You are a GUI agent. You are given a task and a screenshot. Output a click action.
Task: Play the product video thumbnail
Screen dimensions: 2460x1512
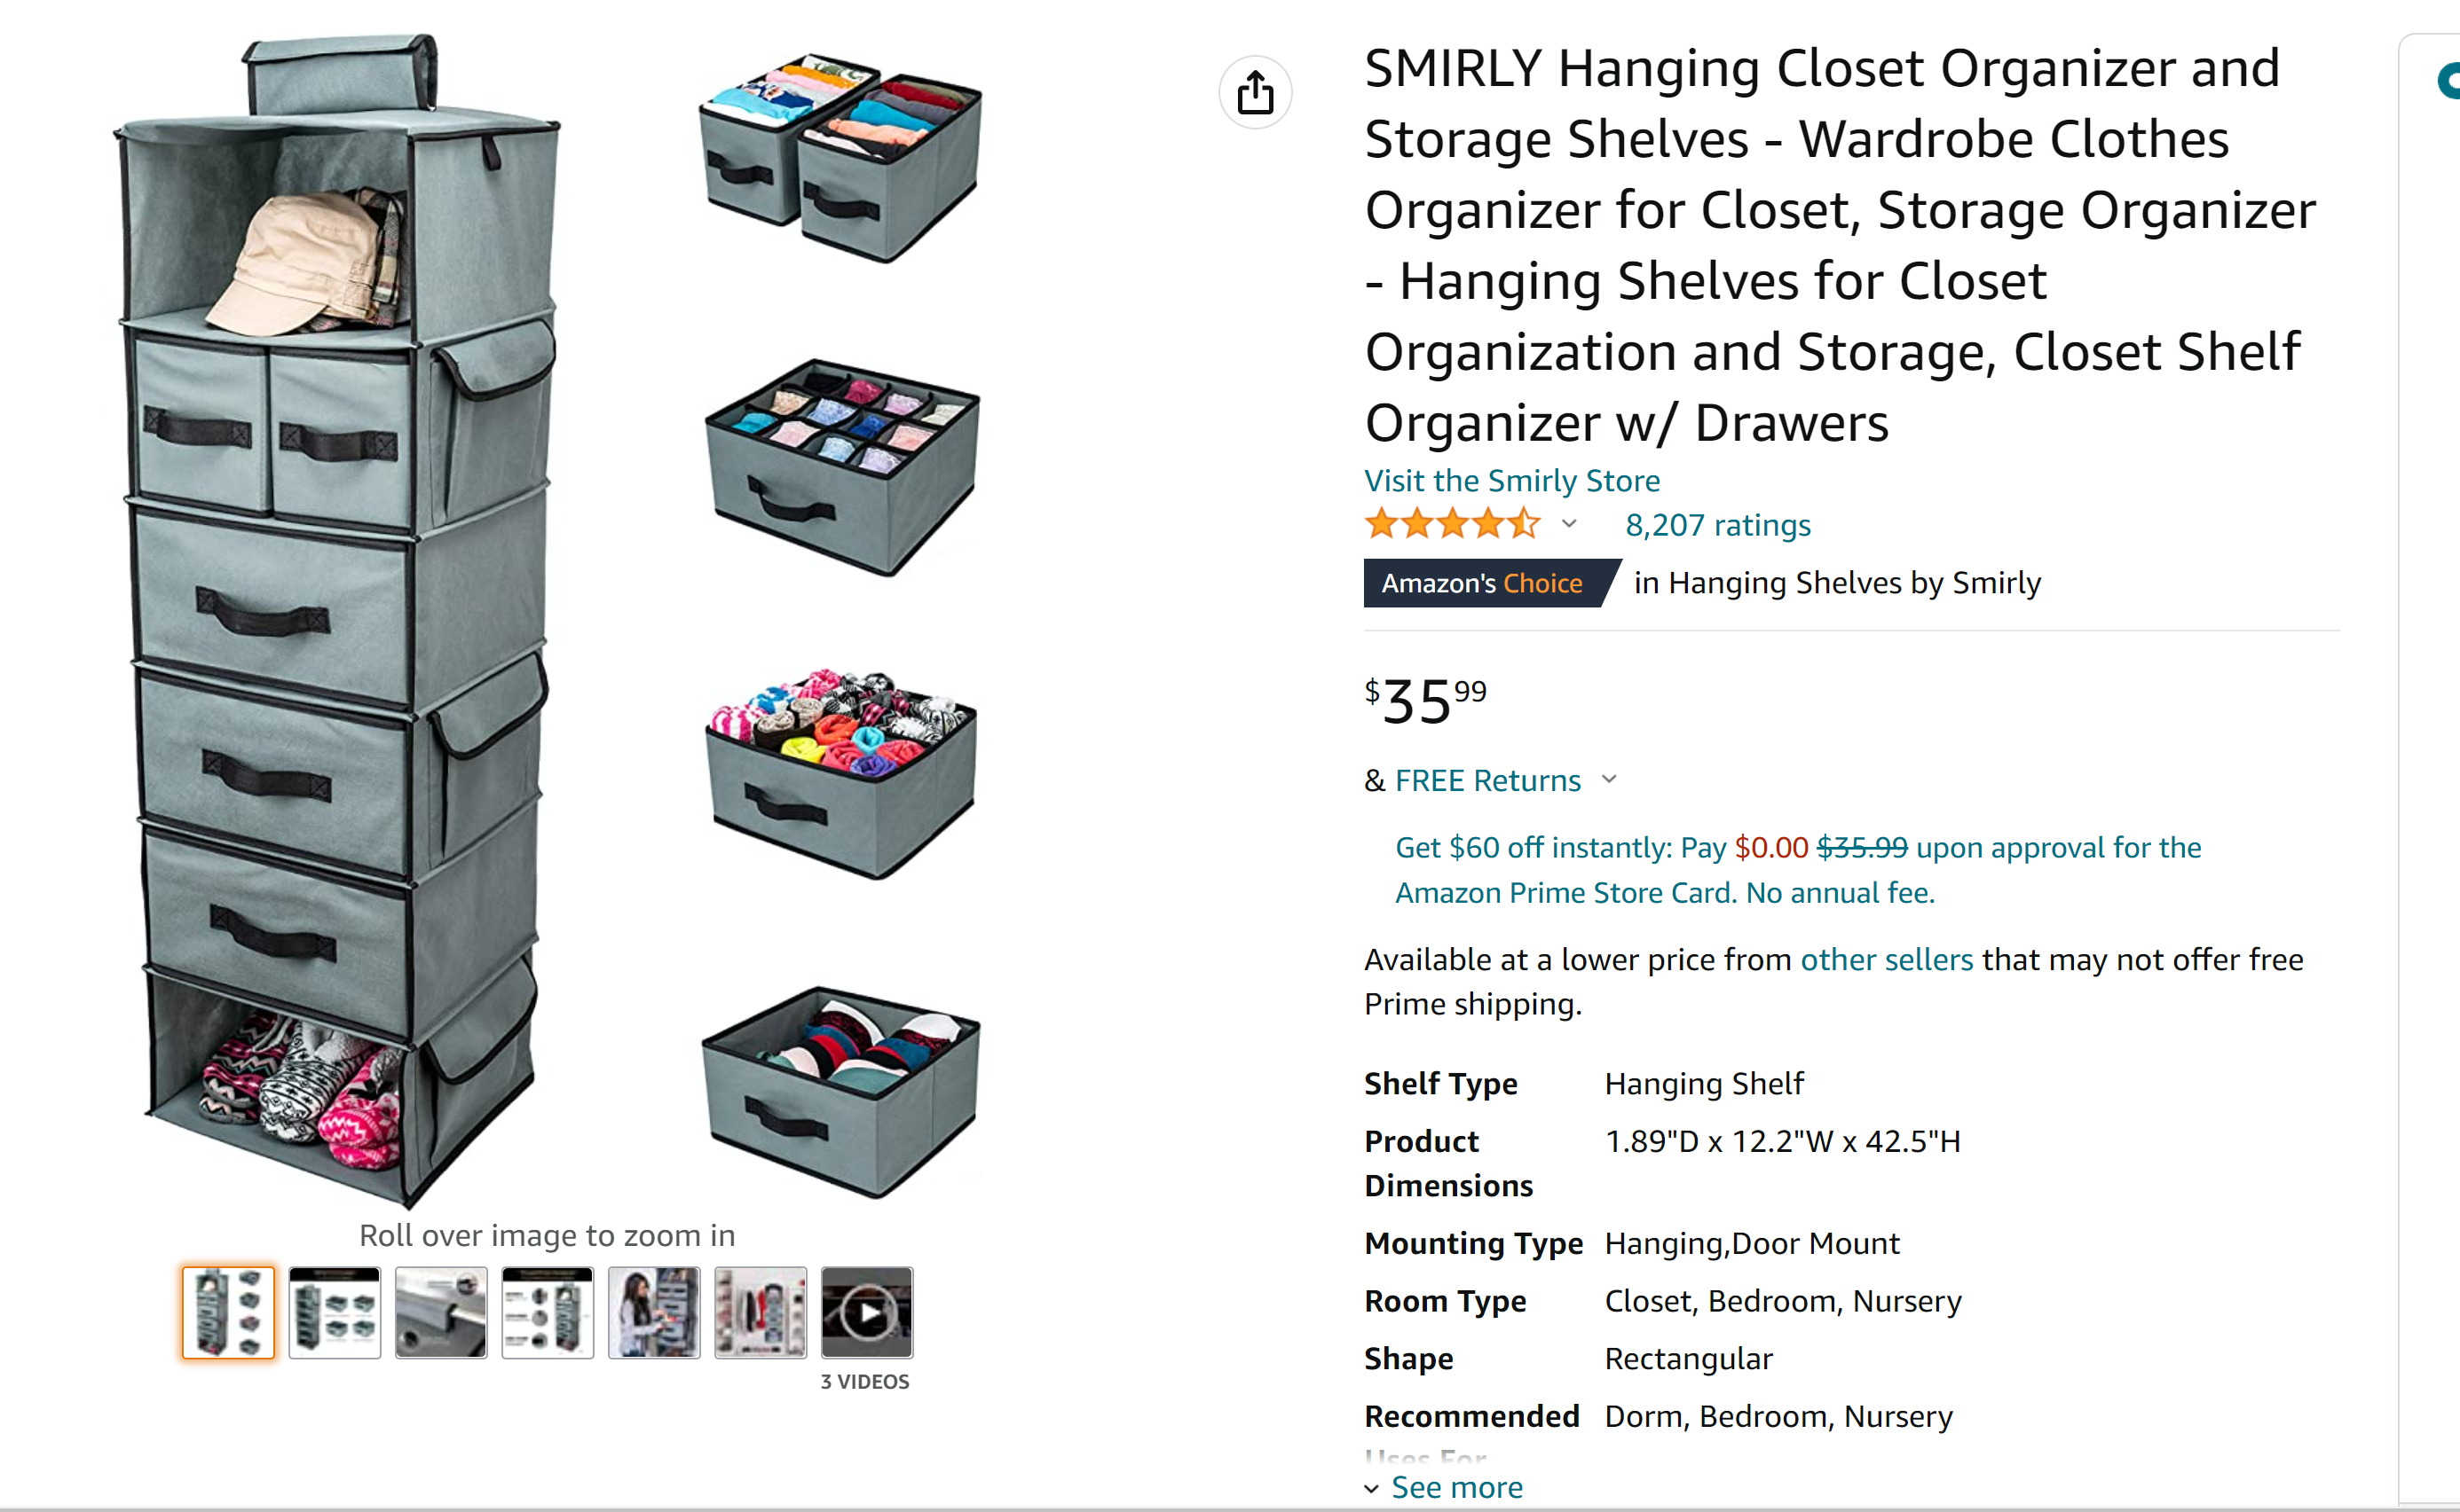click(866, 1312)
